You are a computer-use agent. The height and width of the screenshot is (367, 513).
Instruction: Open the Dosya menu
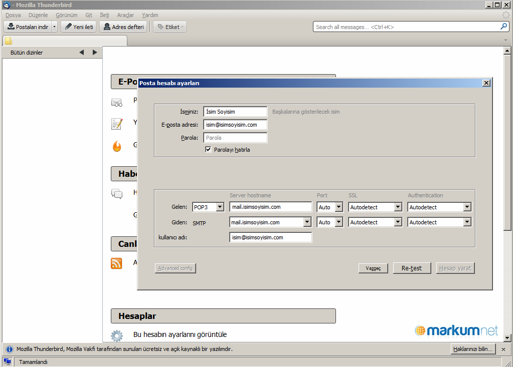13,15
